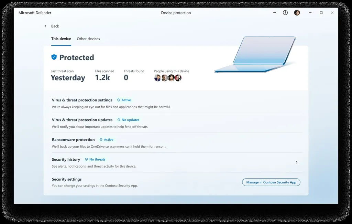The image size is (352, 224).
Task: Switch to the This device tab
Action: (x=61, y=39)
